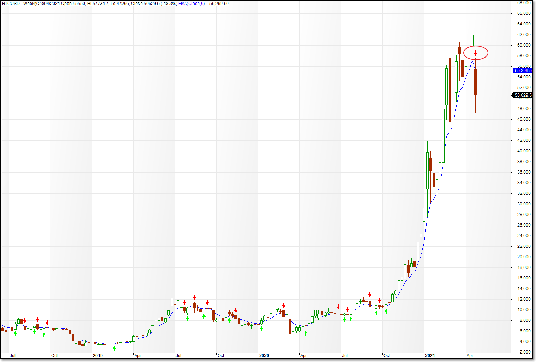Viewport: 536px width, 362px height.
Task: Click the 34,000 price axis label
Action: (x=524, y=183)
